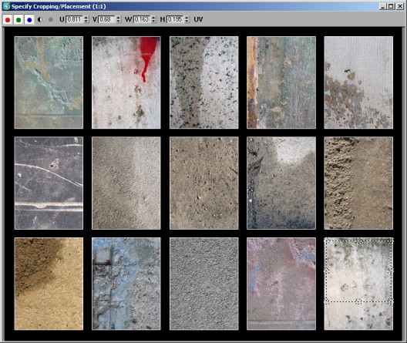Click the U value input field

coord(75,19)
